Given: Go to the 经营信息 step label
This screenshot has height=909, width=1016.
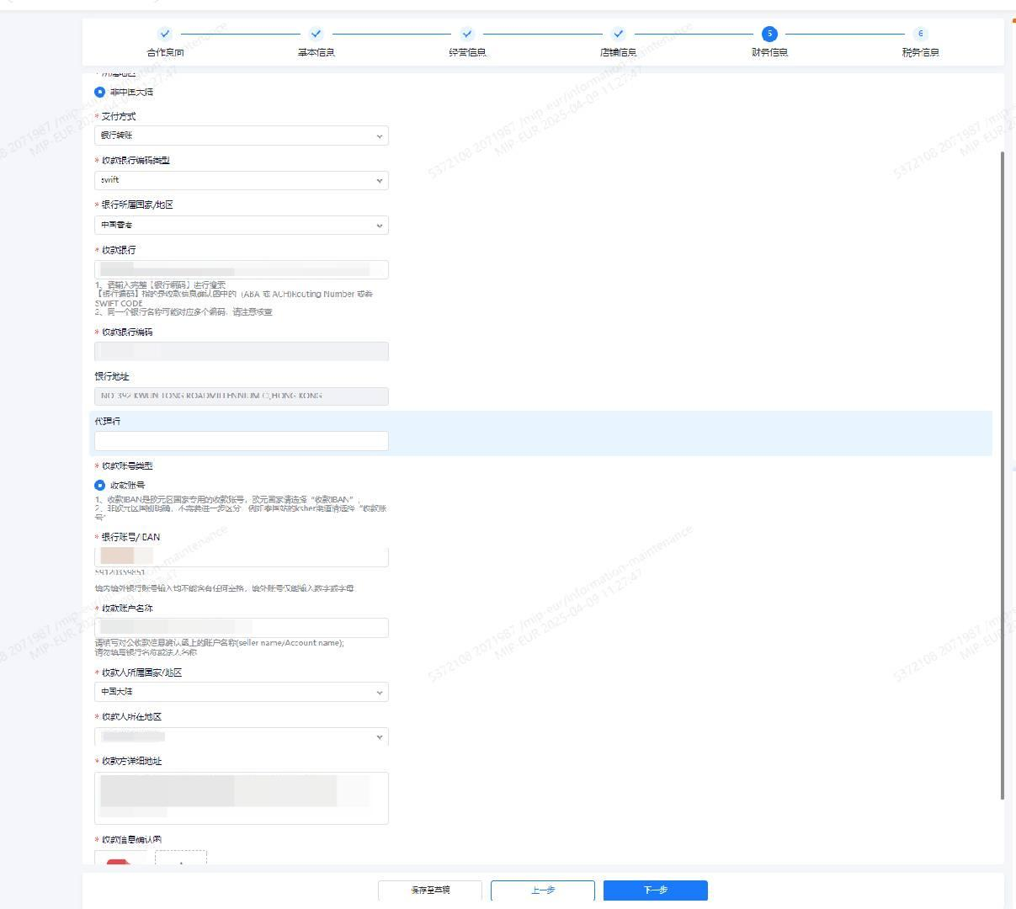Looking at the screenshot, I should coord(467,52).
